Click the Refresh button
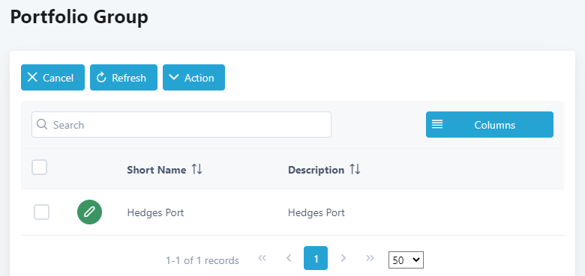 (124, 77)
